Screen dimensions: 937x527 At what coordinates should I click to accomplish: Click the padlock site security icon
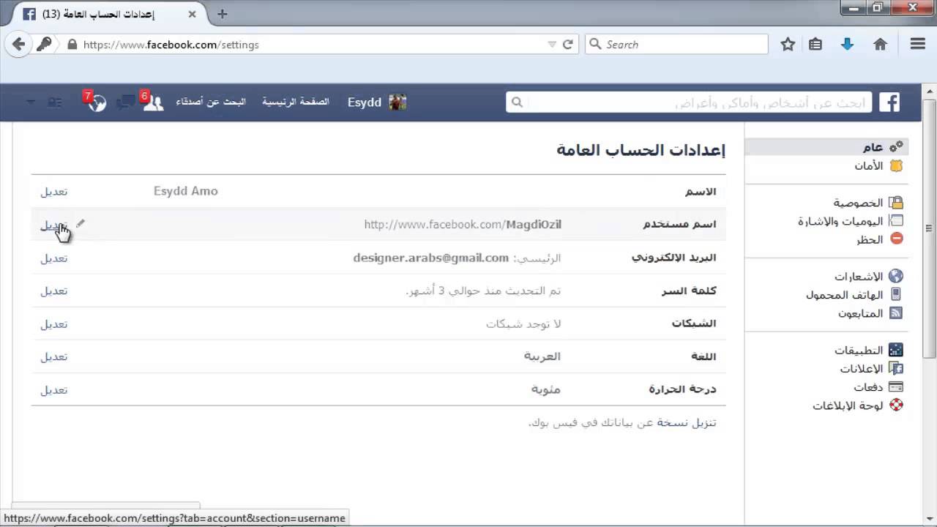coord(72,45)
